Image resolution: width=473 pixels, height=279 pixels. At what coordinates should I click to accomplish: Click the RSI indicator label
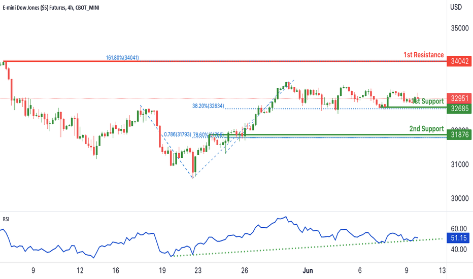point(6,219)
